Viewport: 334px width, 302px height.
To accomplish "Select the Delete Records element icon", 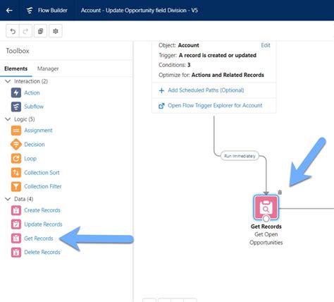I will tap(16, 252).
